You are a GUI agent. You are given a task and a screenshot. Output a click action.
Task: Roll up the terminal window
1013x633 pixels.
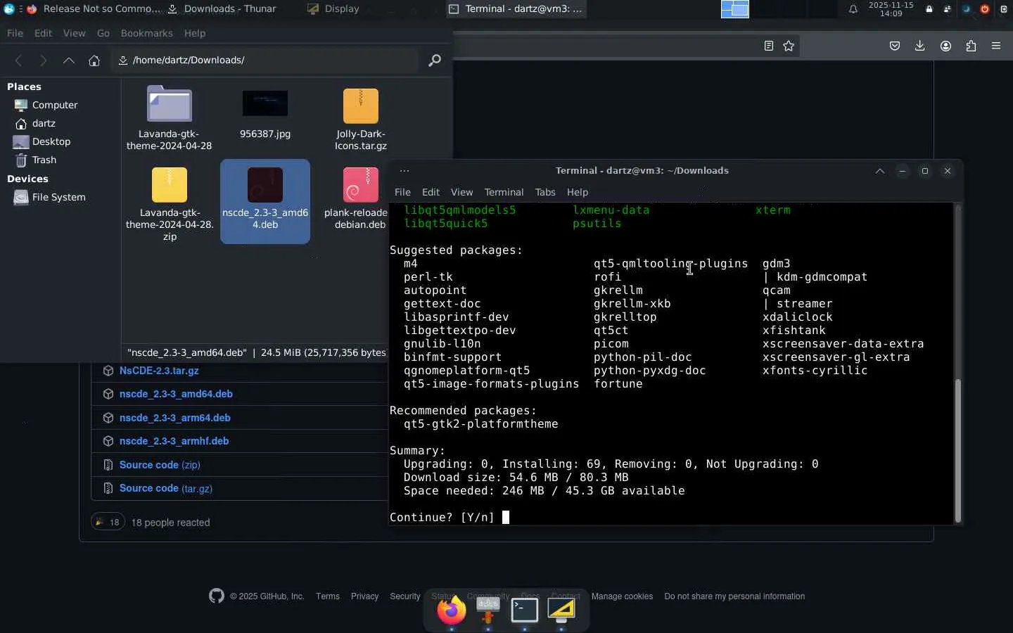[880, 171]
